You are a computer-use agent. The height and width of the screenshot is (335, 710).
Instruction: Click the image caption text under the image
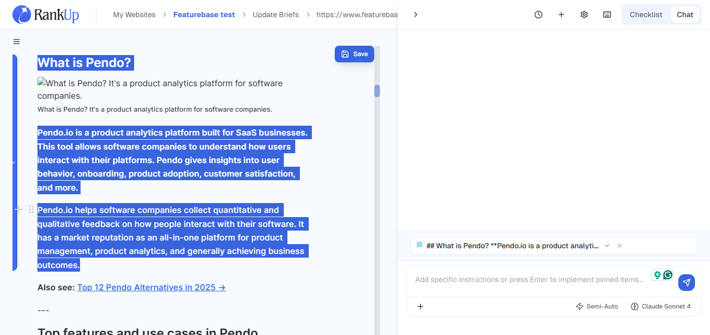[155, 109]
